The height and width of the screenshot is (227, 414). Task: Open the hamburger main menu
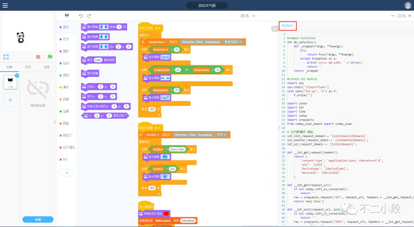tap(5, 5)
